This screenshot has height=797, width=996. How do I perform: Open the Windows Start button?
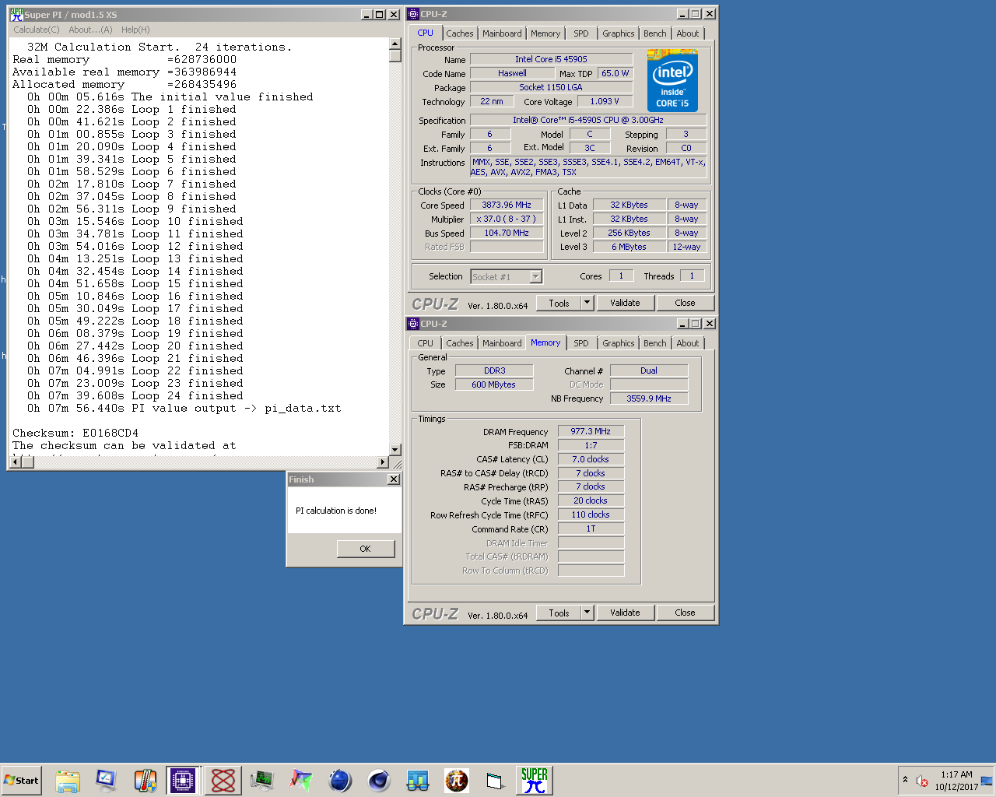tap(21, 781)
